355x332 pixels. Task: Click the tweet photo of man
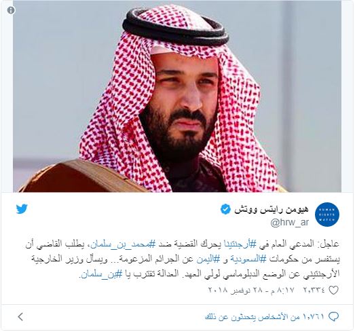[x=177, y=96]
